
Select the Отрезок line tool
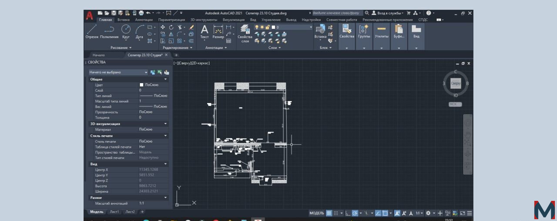point(92,32)
